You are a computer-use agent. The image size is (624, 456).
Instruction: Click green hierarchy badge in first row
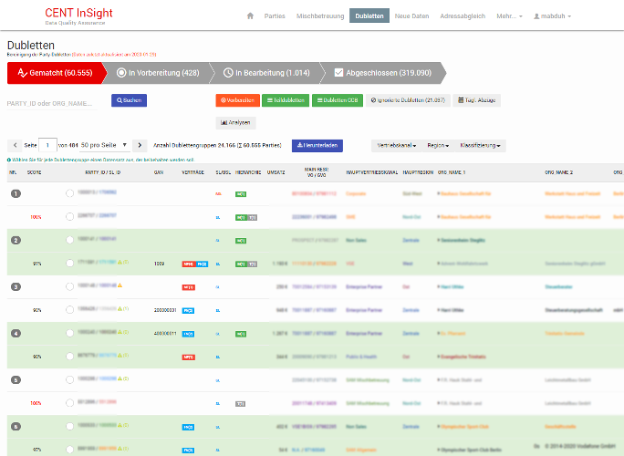[x=240, y=193]
